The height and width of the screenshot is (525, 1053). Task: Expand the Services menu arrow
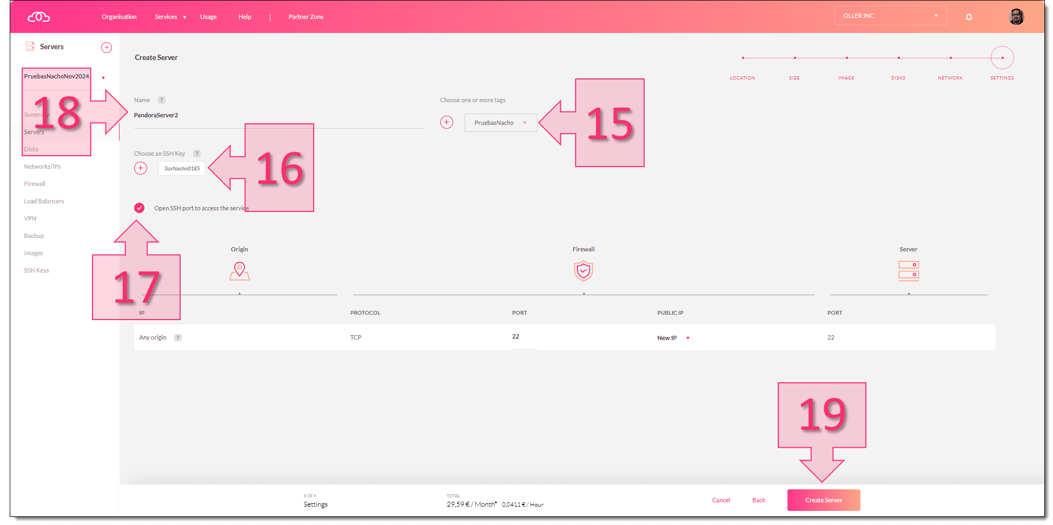click(184, 17)
